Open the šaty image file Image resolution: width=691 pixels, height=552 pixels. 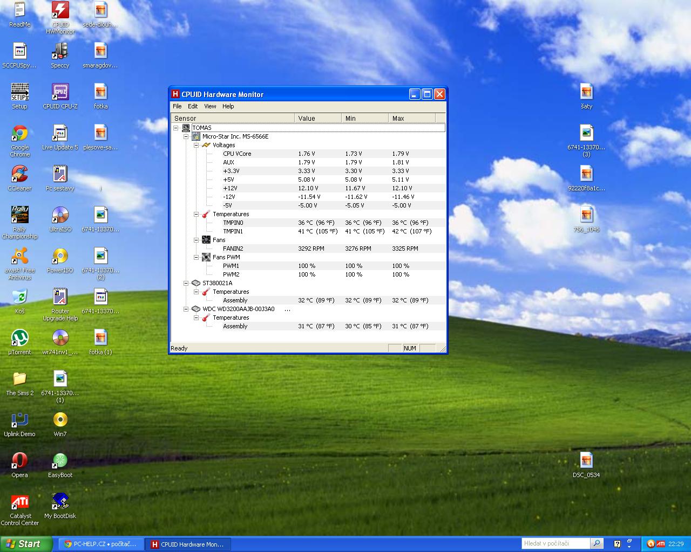point(586,97)
